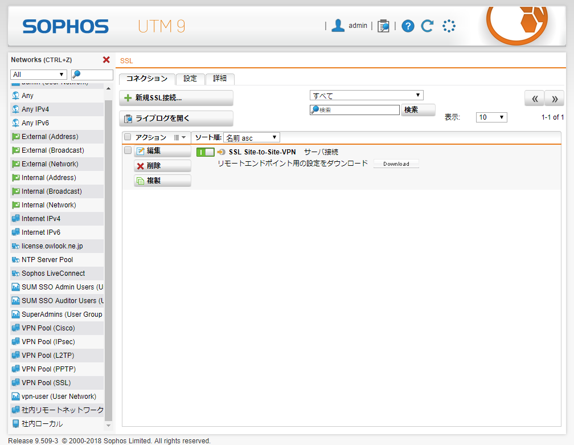Click the Download button for remote endpoint
This screenshot has height=445, width=574.
[396, 164]
